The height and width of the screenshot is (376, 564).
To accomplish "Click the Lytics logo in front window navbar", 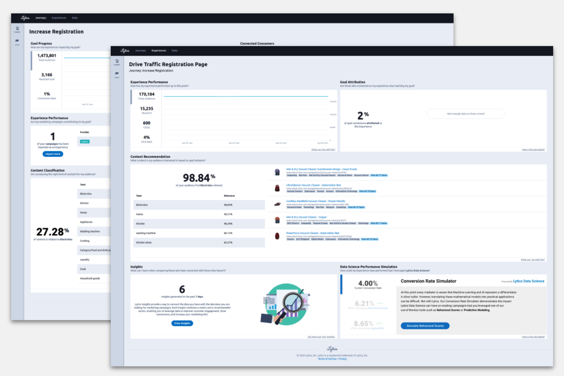I will pyautogui.click(x=125, y=51).
